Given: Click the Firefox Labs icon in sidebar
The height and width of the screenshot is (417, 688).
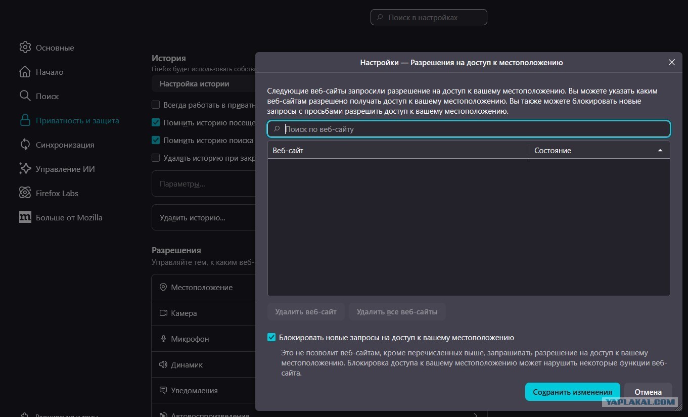Looking at the screenshot, I should click(25, 193).
